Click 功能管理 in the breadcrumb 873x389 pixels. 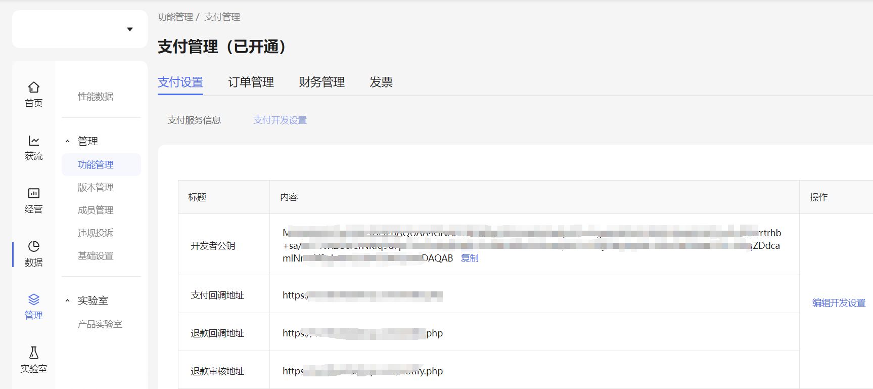coord(175,17)
